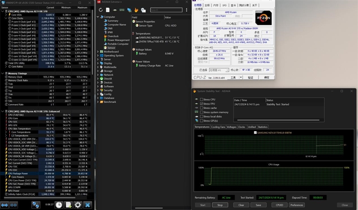This screenshot has height=210, width=358.
Task: Click the Sensor Properties group icon
Action: pyautogui.click(x=133, y=21)
